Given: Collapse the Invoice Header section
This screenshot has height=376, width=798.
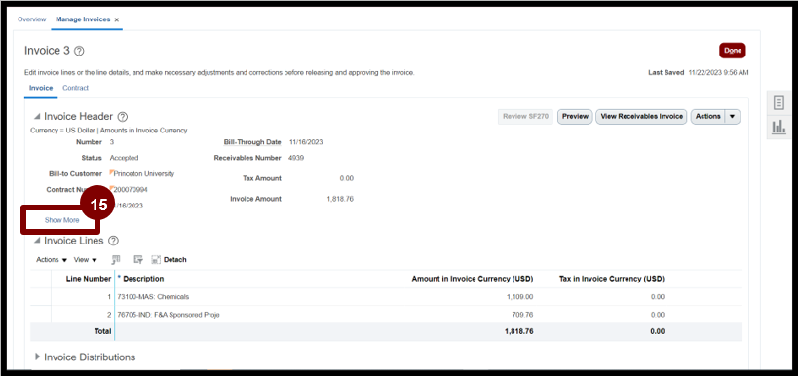Looking at the screenshot, I should (x=37, y=116).
